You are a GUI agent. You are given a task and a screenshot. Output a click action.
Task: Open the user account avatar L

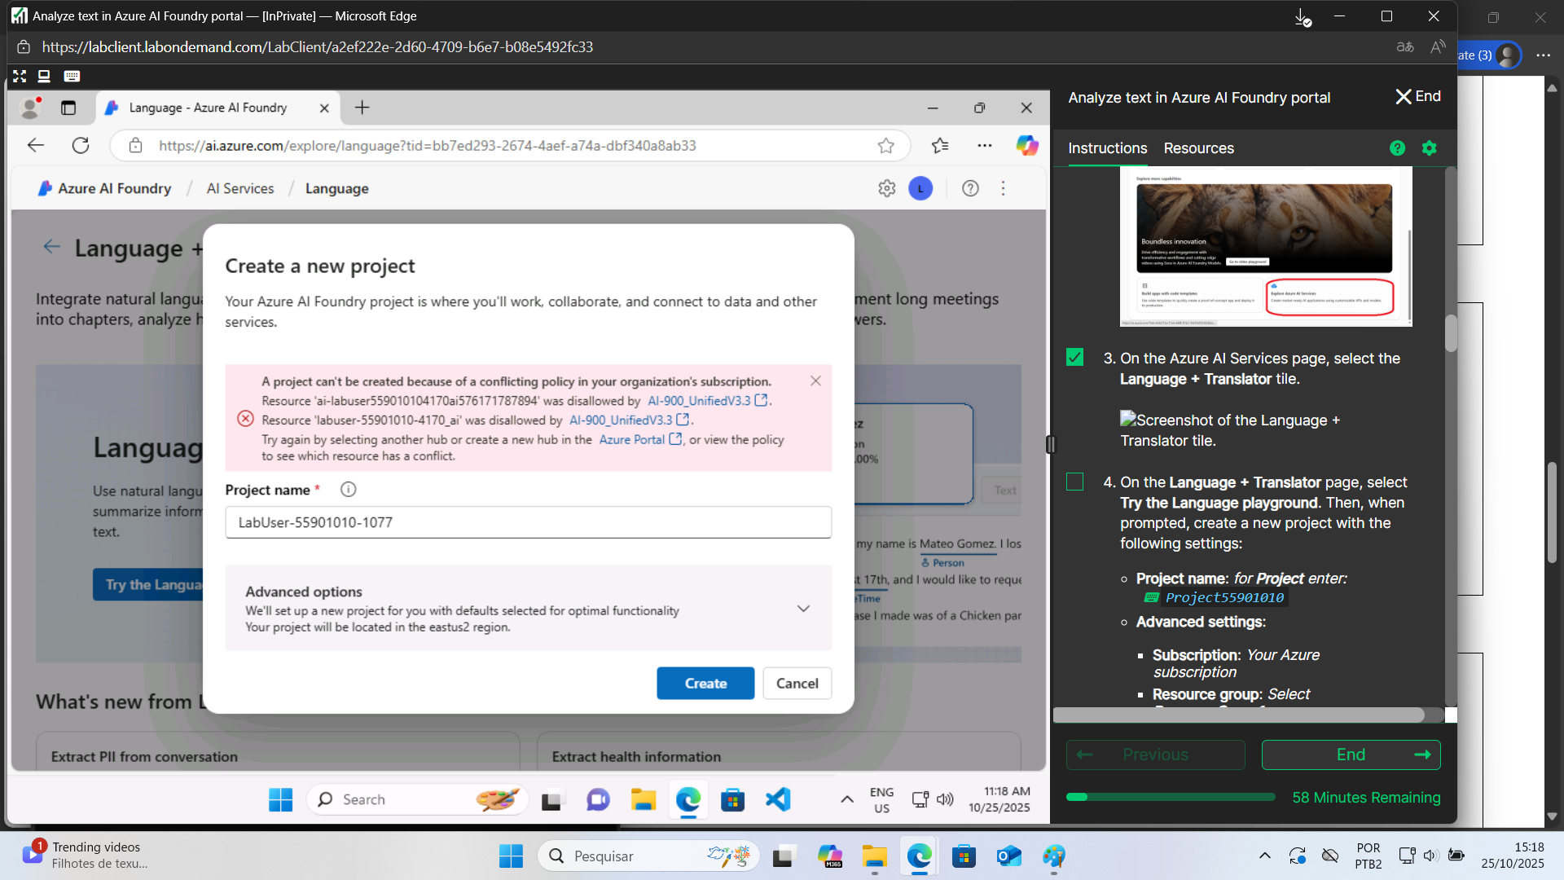pos(920,188)
